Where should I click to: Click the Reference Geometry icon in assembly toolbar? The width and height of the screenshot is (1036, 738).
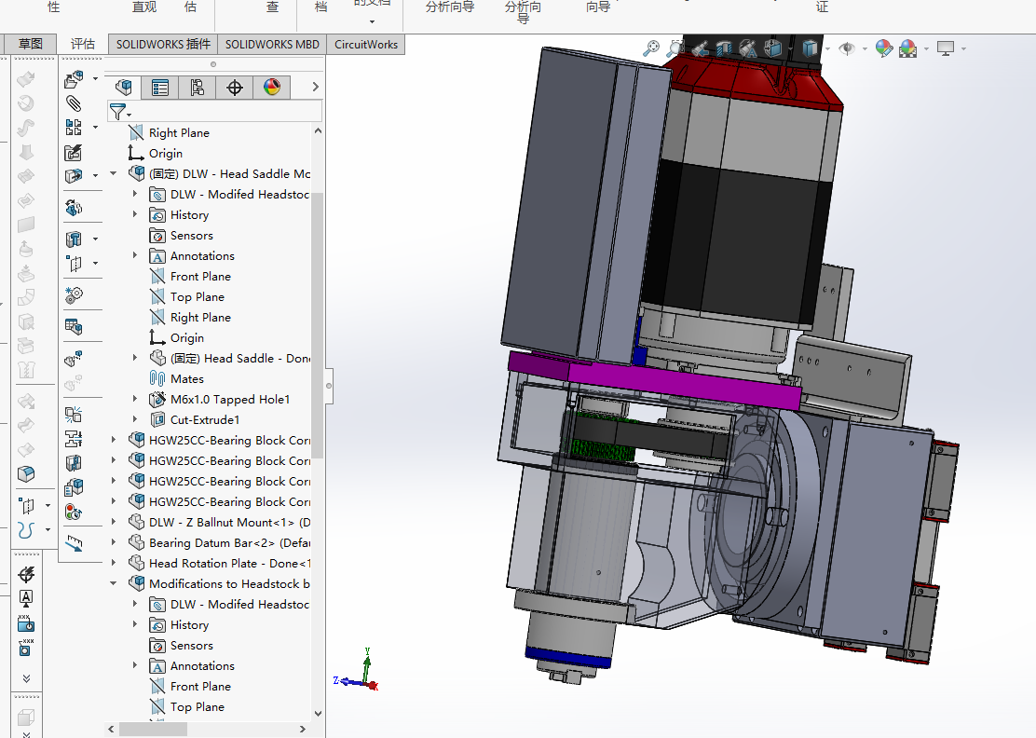[x=74, y=264]
